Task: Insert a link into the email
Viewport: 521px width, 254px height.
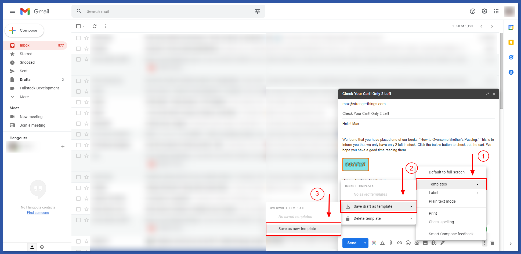Action: tap(400, 243)
